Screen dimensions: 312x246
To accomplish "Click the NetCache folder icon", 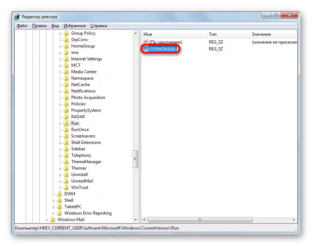I will (x=67, y=85).
